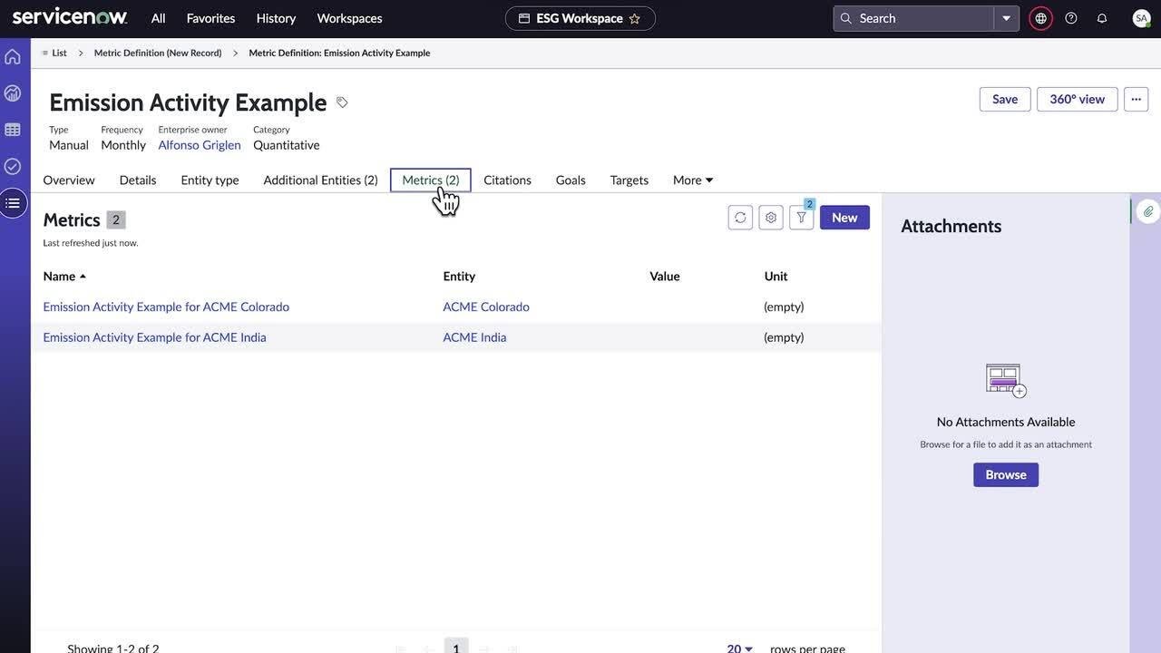Refresh the Metrics list
The image size is (1161, 653).
(740, 218)
